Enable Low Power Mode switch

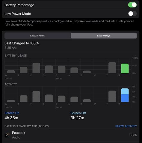[x=132, y=14]
